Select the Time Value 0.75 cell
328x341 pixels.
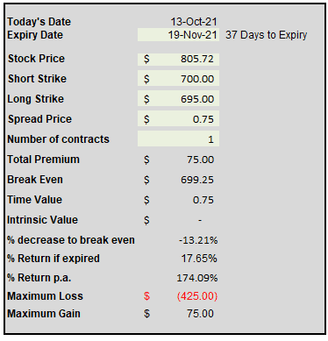click(x=203, y=200)
